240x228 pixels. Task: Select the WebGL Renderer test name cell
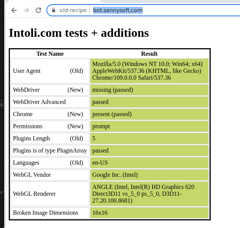pos(50,194)
